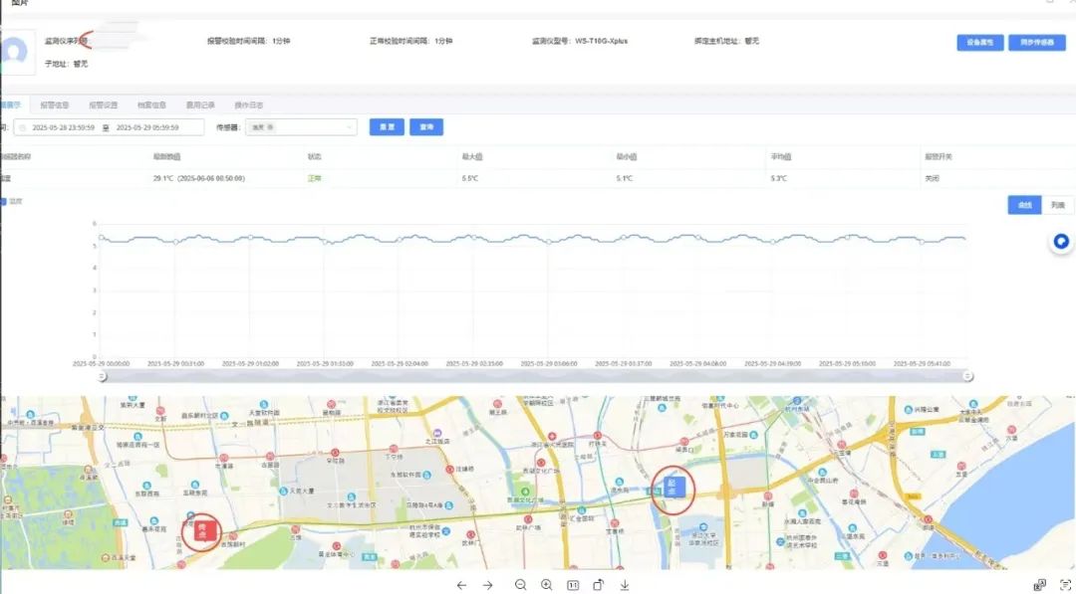Rotate the image using rotate icon
Screen dimensions: 1076x594
pos(599,585)
